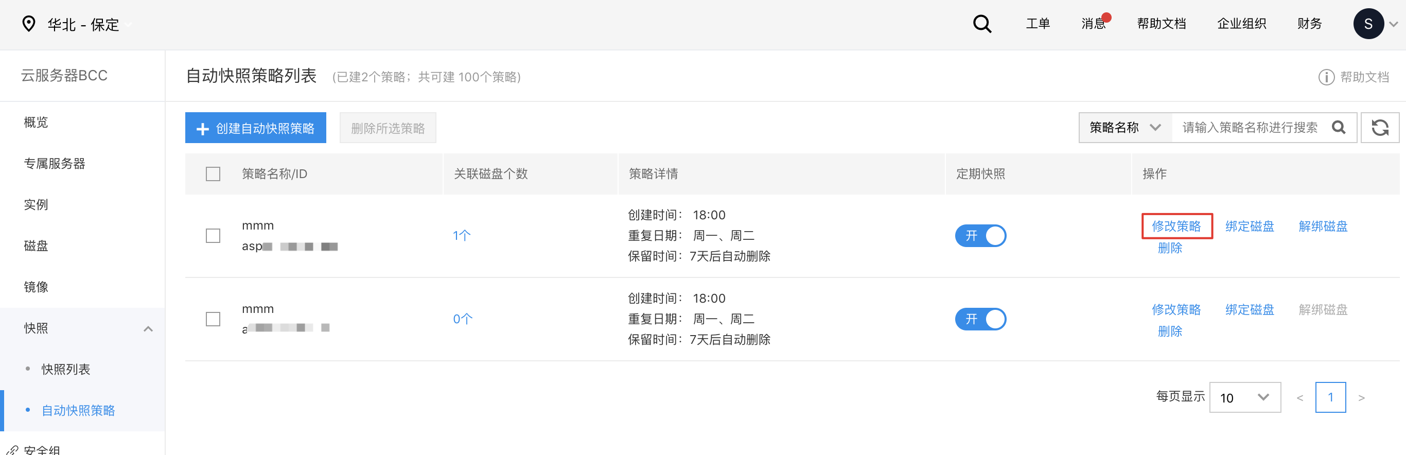The width and height of the screenshot is (1406, 455).
Task: Click 创建自动快照策略 button
Action: [x=255, y=128]
